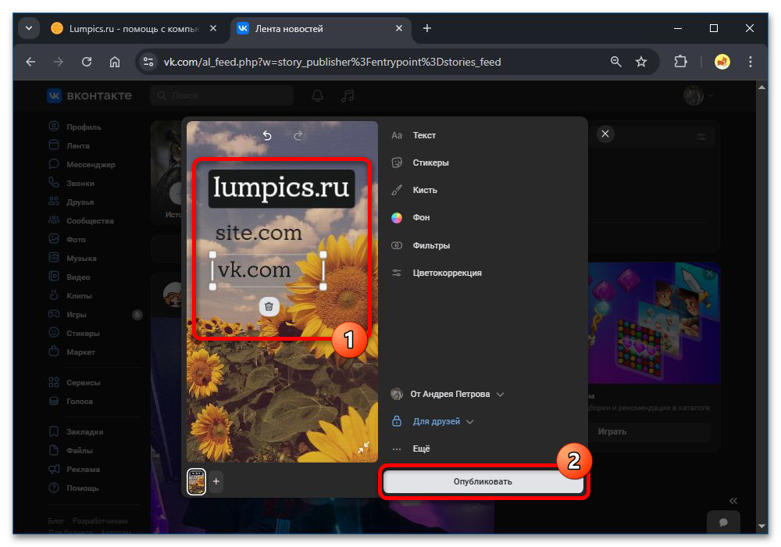Delete selected text with trash icon
Image resolution: width=781 pixels, height=547 pixels.
tap(269, 306)
